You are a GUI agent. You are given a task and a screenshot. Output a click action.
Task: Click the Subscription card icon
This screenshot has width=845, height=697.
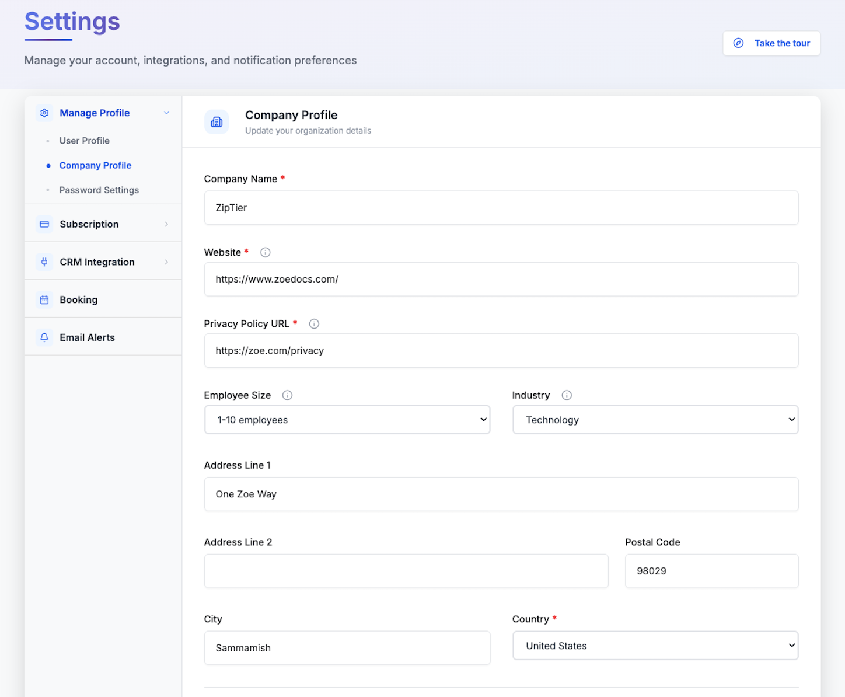click(44, 224)
